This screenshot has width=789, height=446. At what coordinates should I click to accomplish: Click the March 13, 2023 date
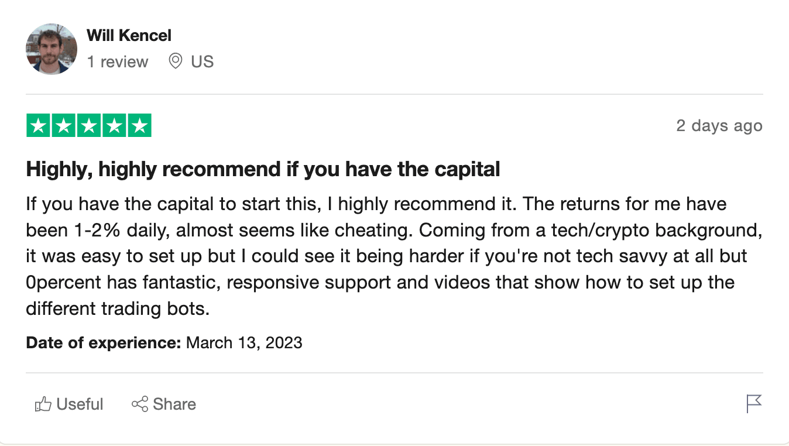click(x=244, y=342)
